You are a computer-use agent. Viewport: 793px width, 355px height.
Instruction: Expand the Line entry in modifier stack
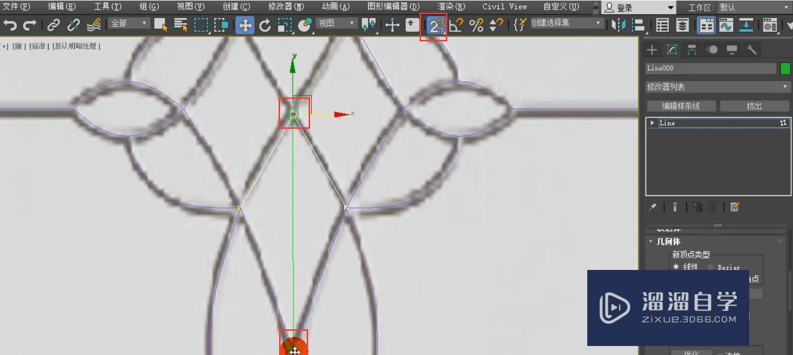(x=652, y=123)
